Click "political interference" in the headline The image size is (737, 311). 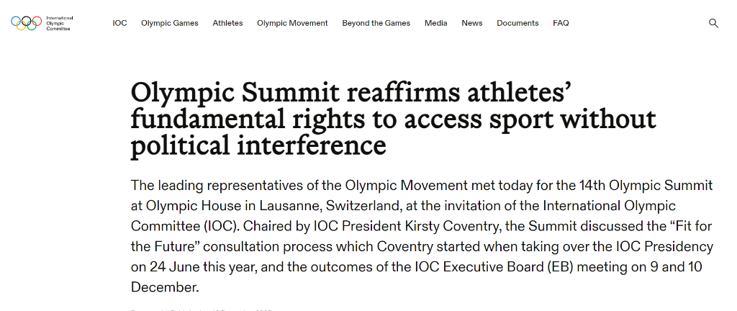click(258, 145)
